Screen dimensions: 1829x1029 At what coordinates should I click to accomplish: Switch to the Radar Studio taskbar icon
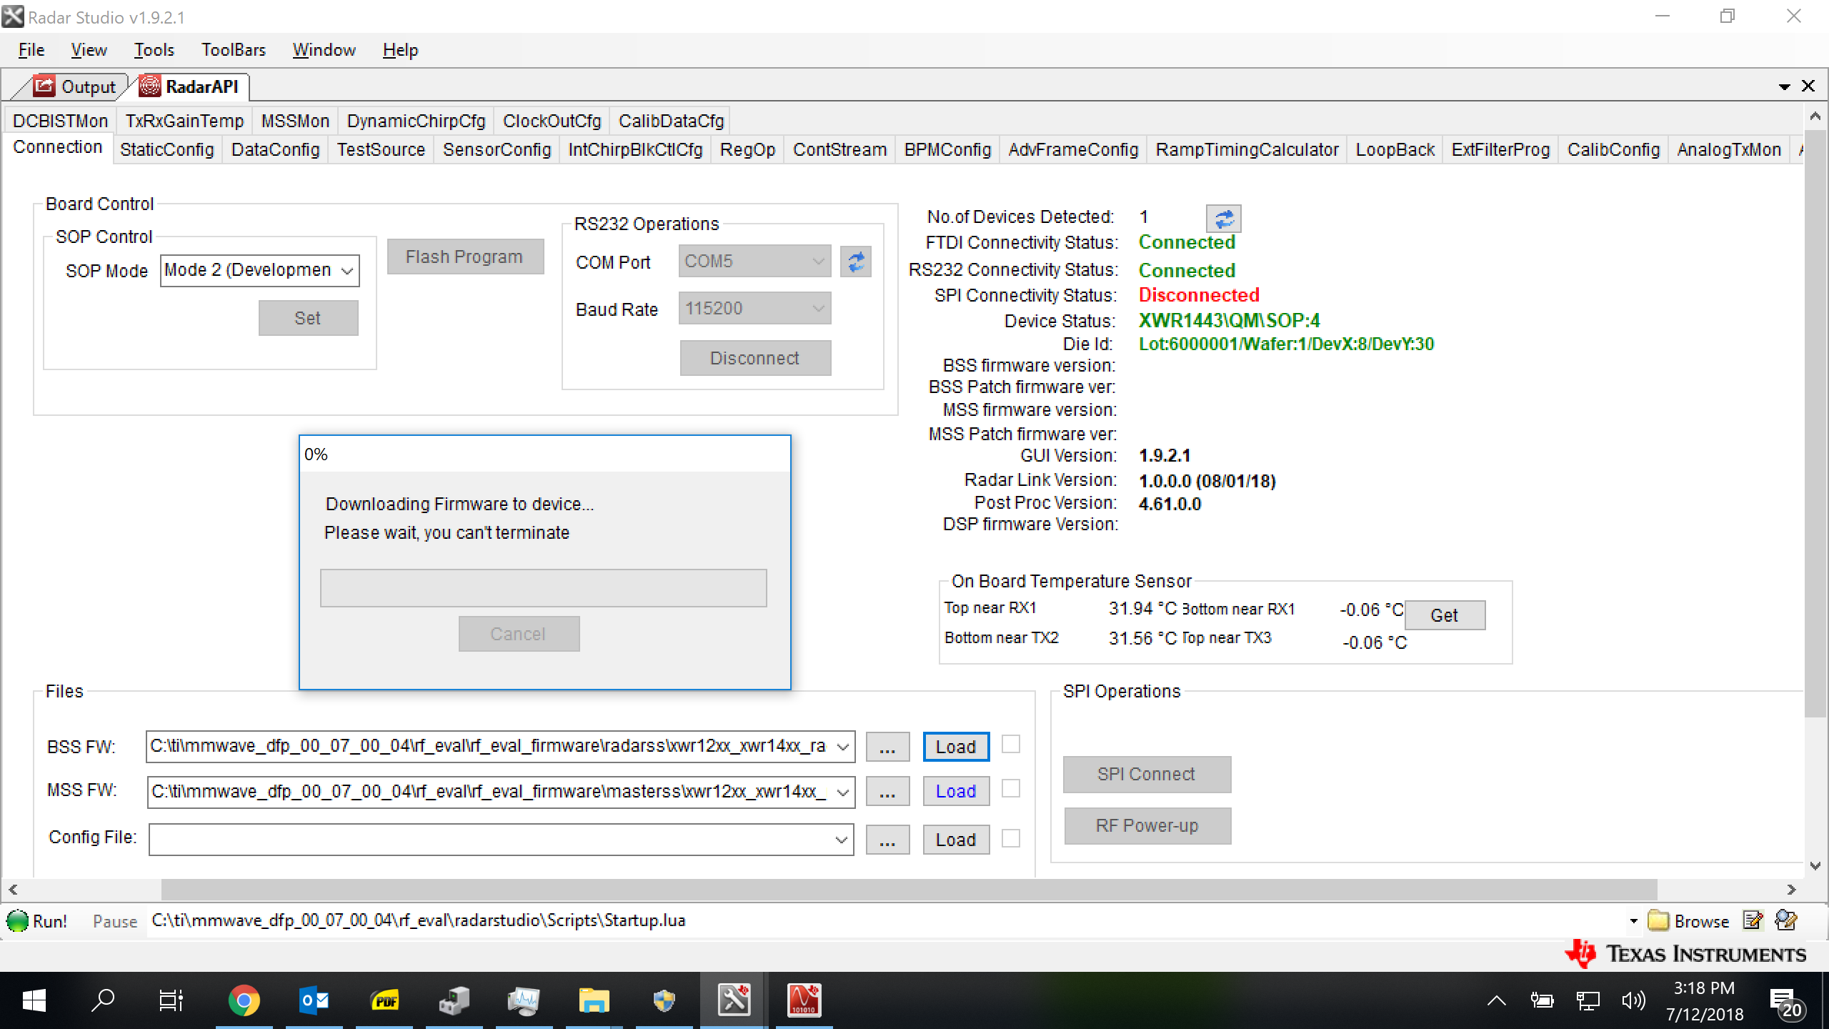coord(734,1000)
